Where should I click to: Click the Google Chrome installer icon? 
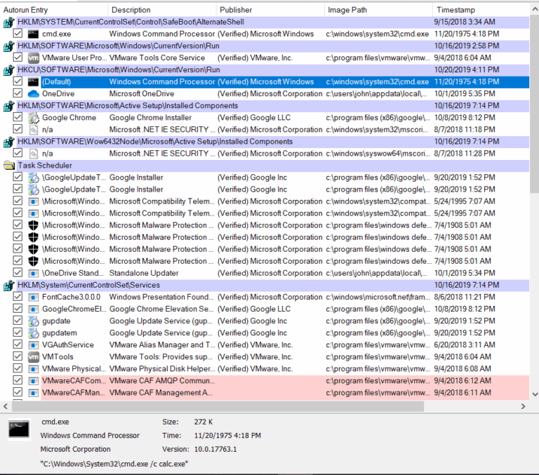[33, 118]
